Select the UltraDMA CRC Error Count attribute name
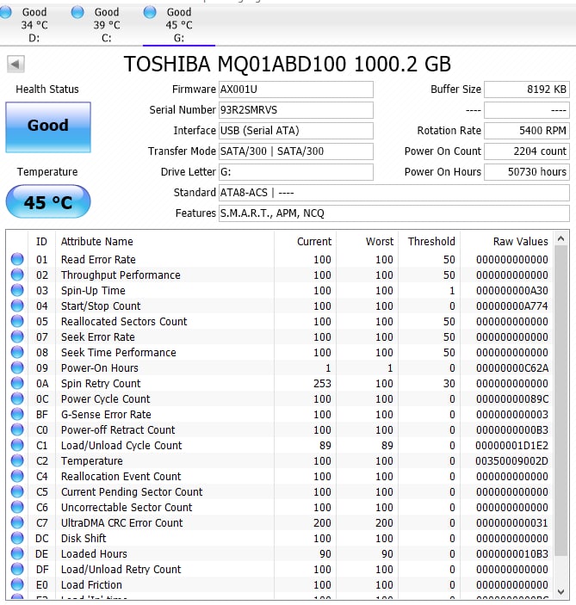Viewport: 576px width, 605px height. point(122,523)
